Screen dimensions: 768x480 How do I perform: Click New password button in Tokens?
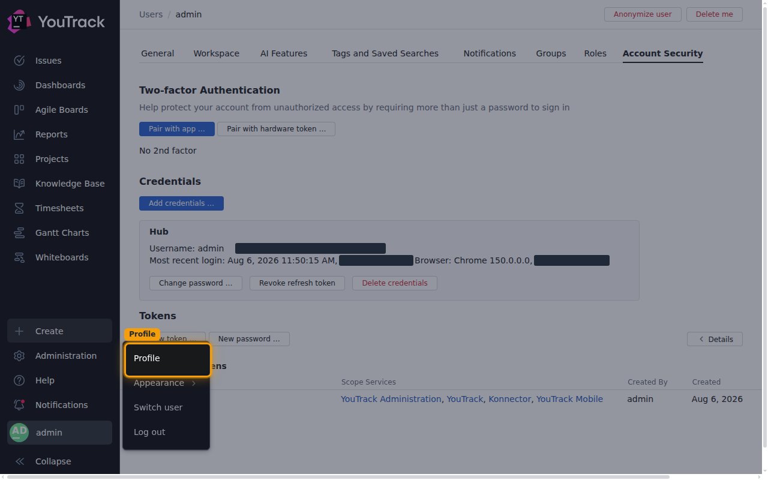(249, 339)
